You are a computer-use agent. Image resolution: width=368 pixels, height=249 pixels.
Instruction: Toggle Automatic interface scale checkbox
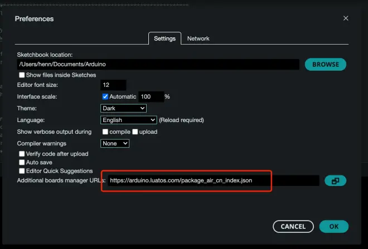click(105, 96)
